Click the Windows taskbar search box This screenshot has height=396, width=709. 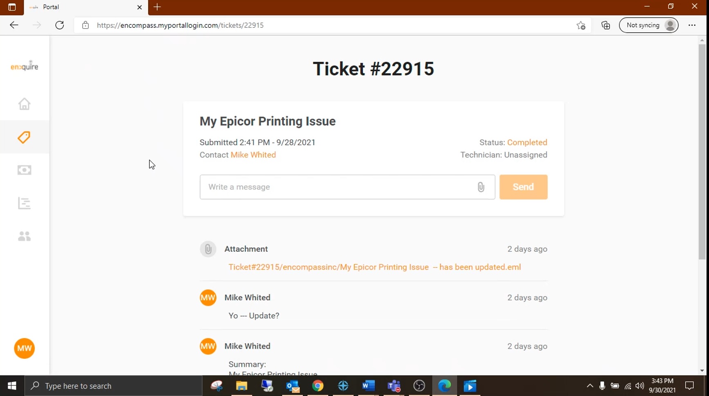113,386
